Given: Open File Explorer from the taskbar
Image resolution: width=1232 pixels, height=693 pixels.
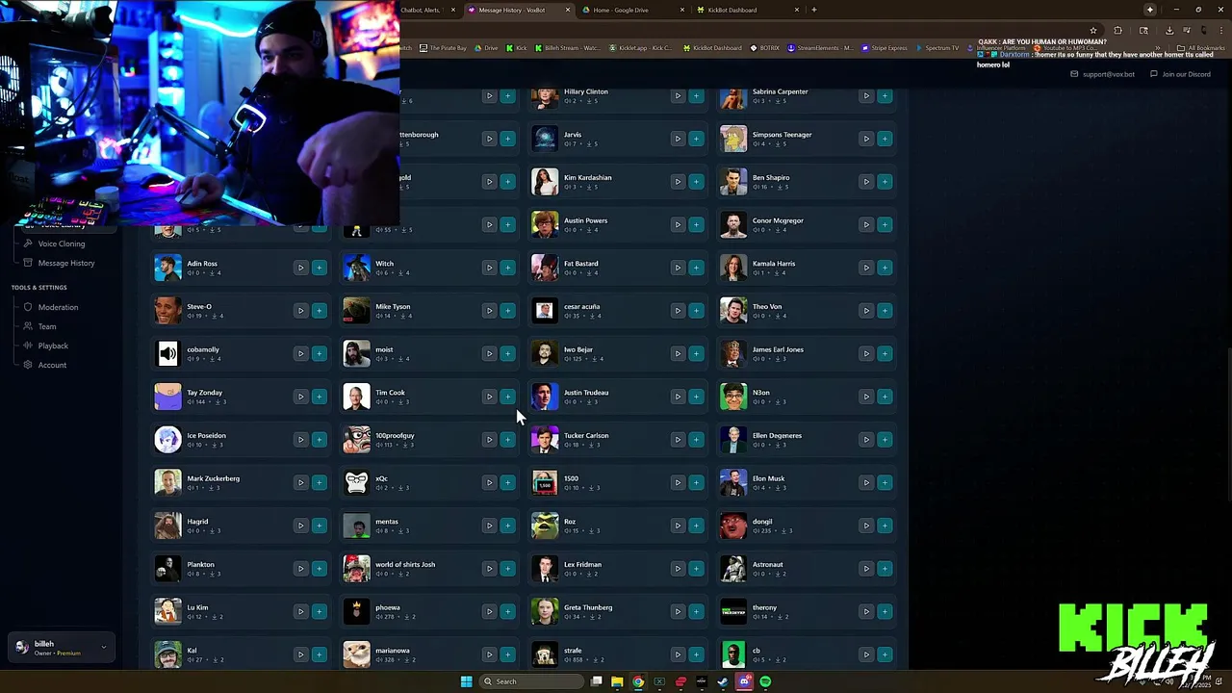Looking at the screenshot, I should pyautogui.click(x=617, y=681).
